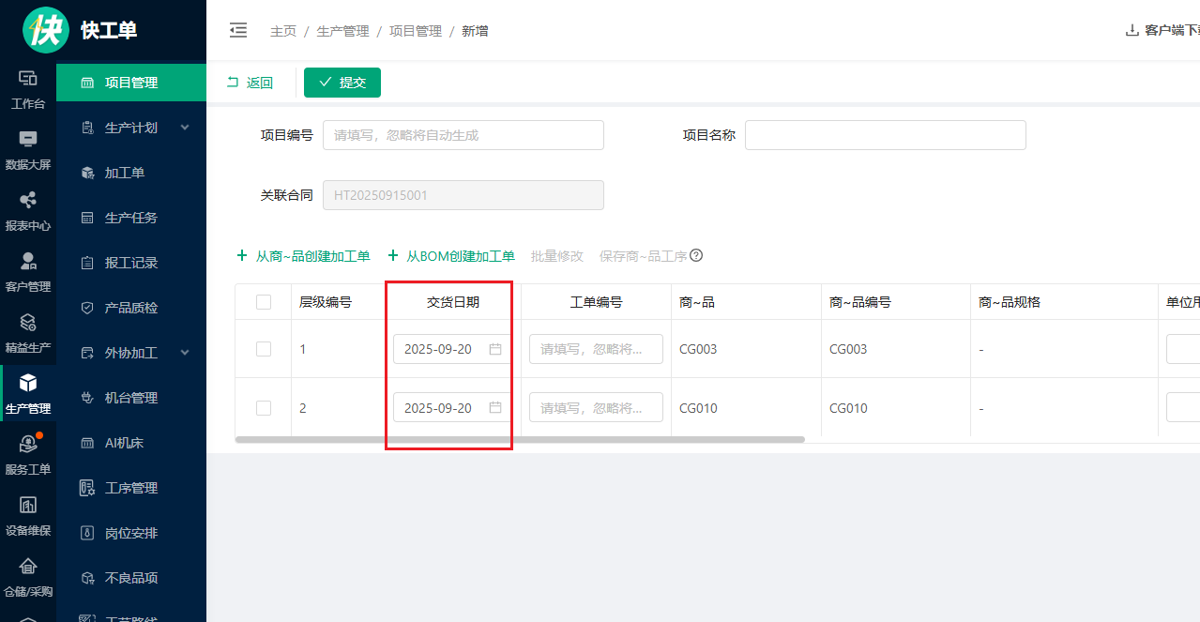Viewport: 1200px width, 622px height.
Task: Open the 客户管理 customer management icon
Action: click(x=28, y=263)
